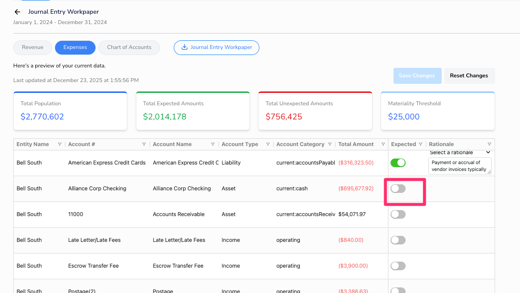Click the rationale text area for American Express
The height and width of the screenshot is (293, 520).
458,166
